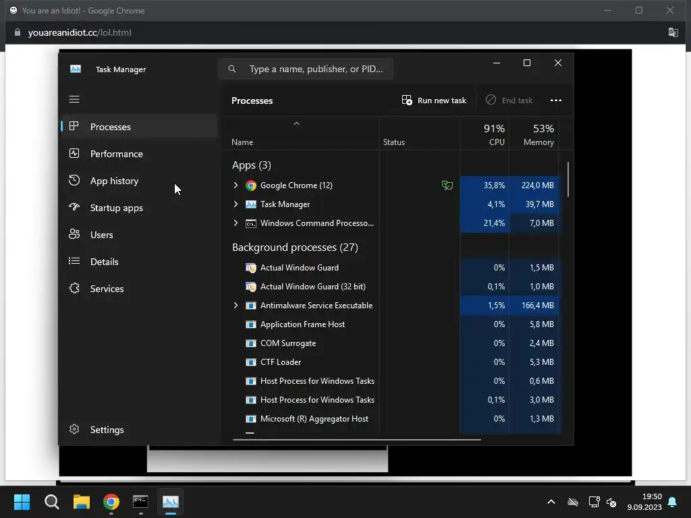Select the Application Frame Host row
Screen dimensions: 691x518
[390, 324]
